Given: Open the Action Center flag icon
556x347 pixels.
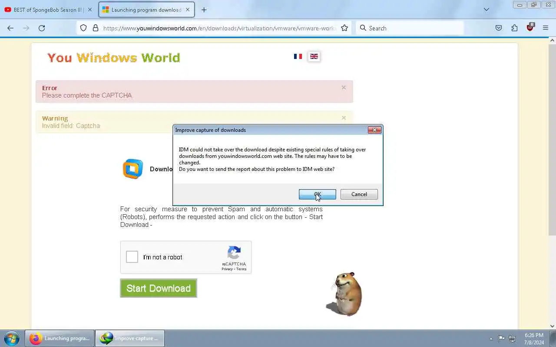Looking at the screenshot, I should point(501,339).
